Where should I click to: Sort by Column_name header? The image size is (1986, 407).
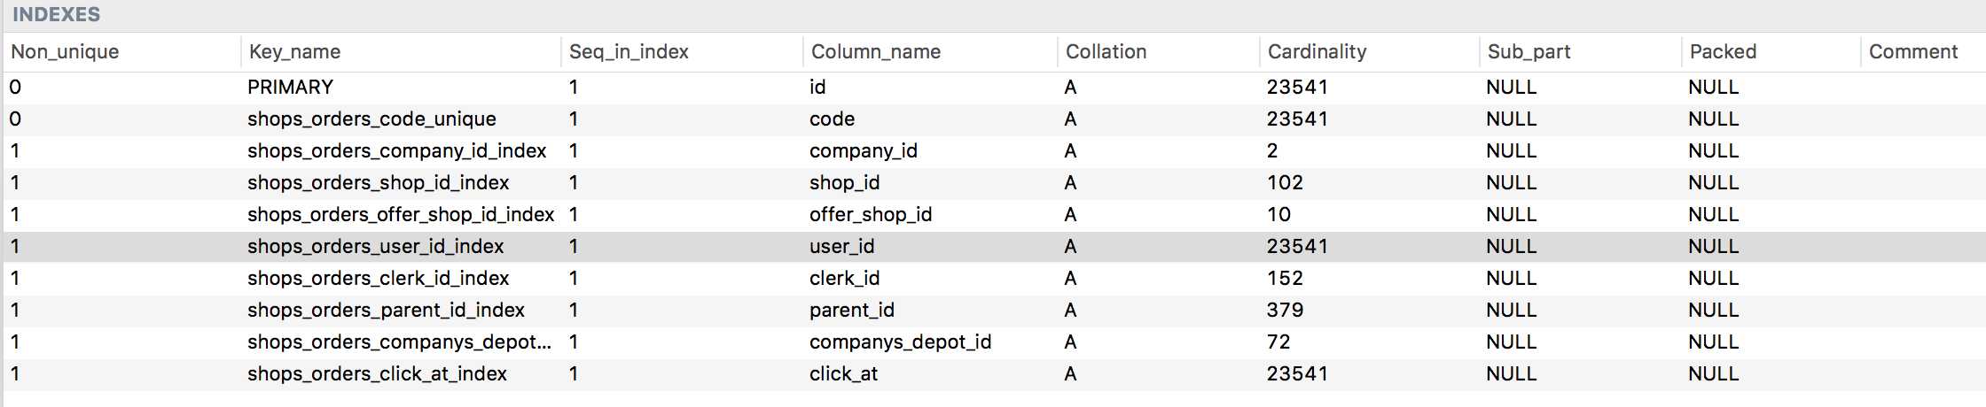[x=930, y=52]
